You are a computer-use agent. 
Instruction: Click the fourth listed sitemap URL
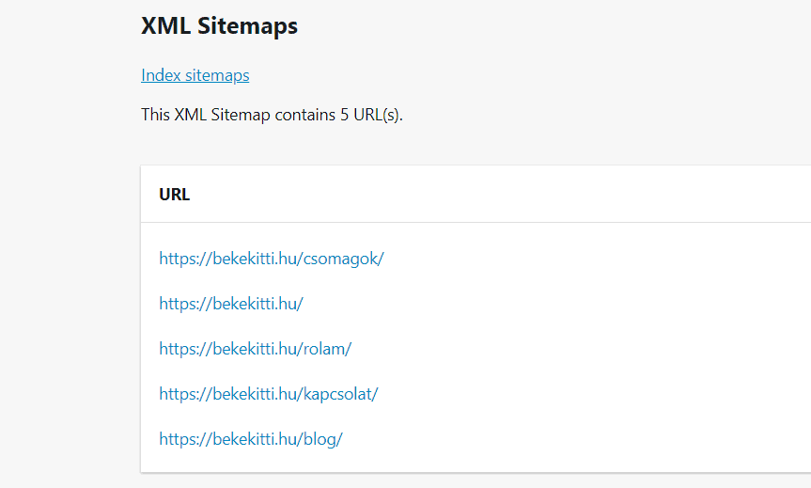(269, 393)
